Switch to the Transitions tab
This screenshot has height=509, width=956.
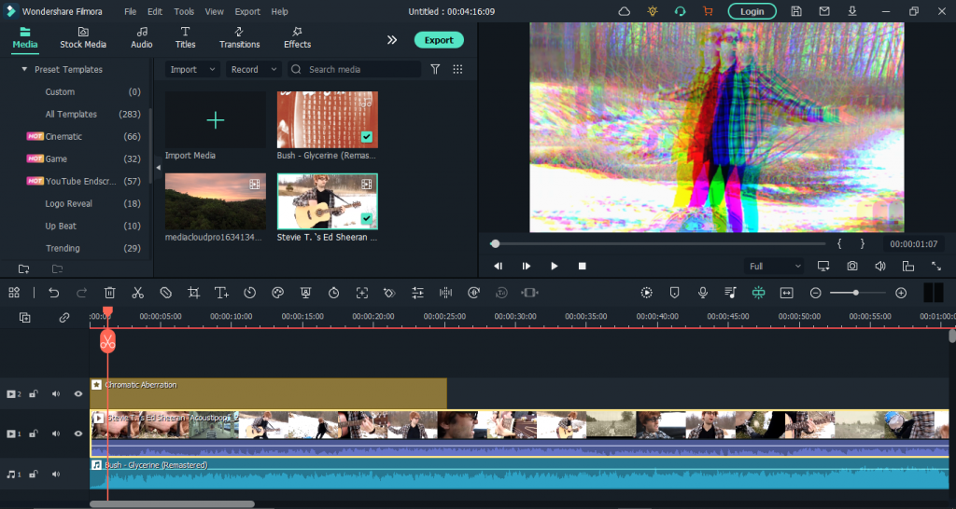click(240, 37)
